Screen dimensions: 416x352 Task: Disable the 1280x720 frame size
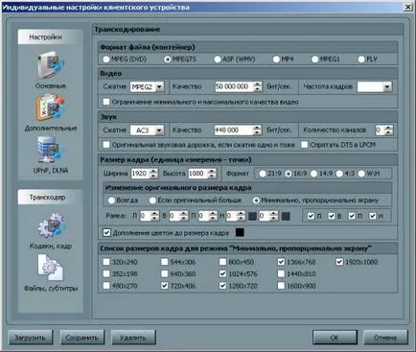223,286
